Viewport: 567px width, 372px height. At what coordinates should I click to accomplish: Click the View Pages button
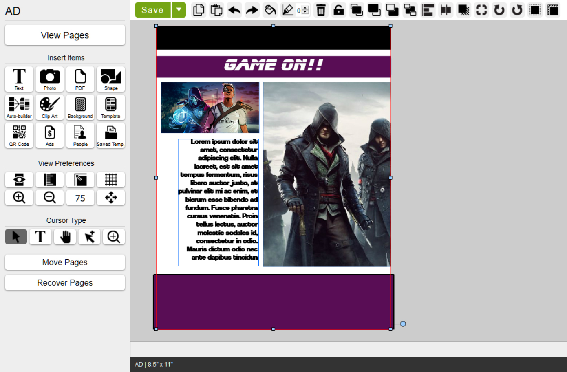[65, 35]
